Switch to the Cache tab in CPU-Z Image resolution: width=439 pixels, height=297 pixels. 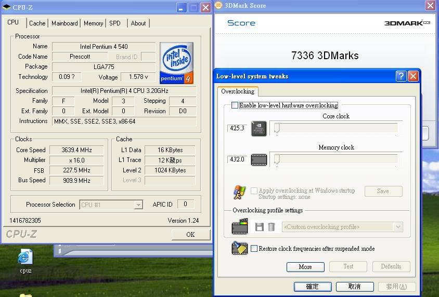pos(37,23)
